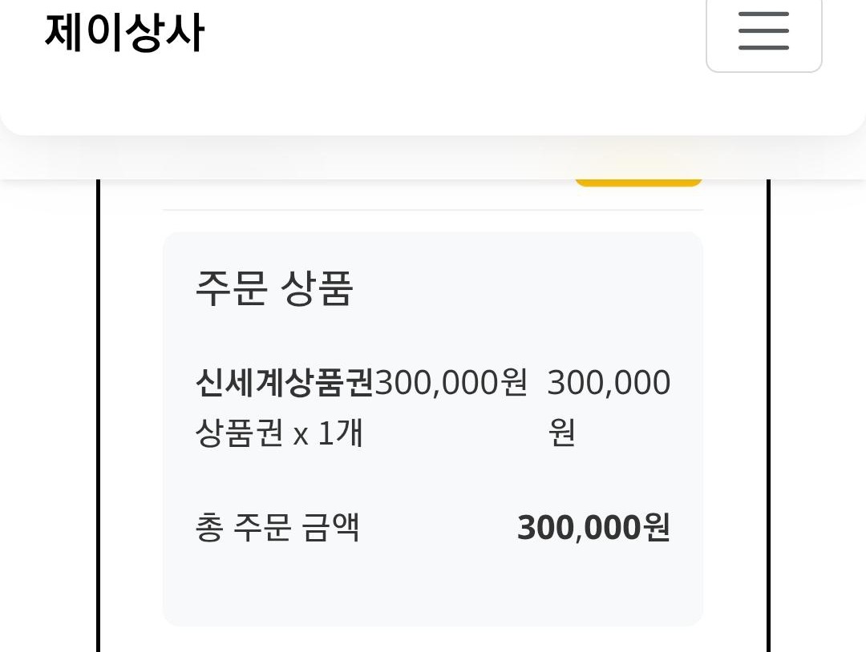This screenshot has height=652, width=866.
Task: Click the 300,000원 denomination beside product name
Action: (451, 383)
